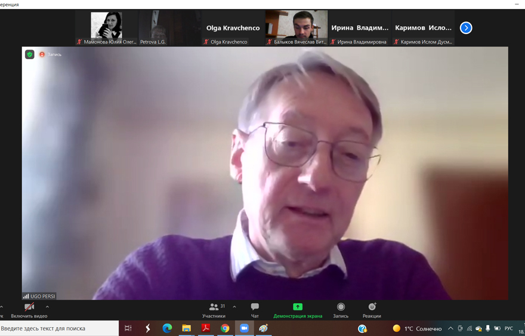Open the Paint palette taskbar icon
The height and width of the screenshot is (336, 525).
click(x=264, y=328)
